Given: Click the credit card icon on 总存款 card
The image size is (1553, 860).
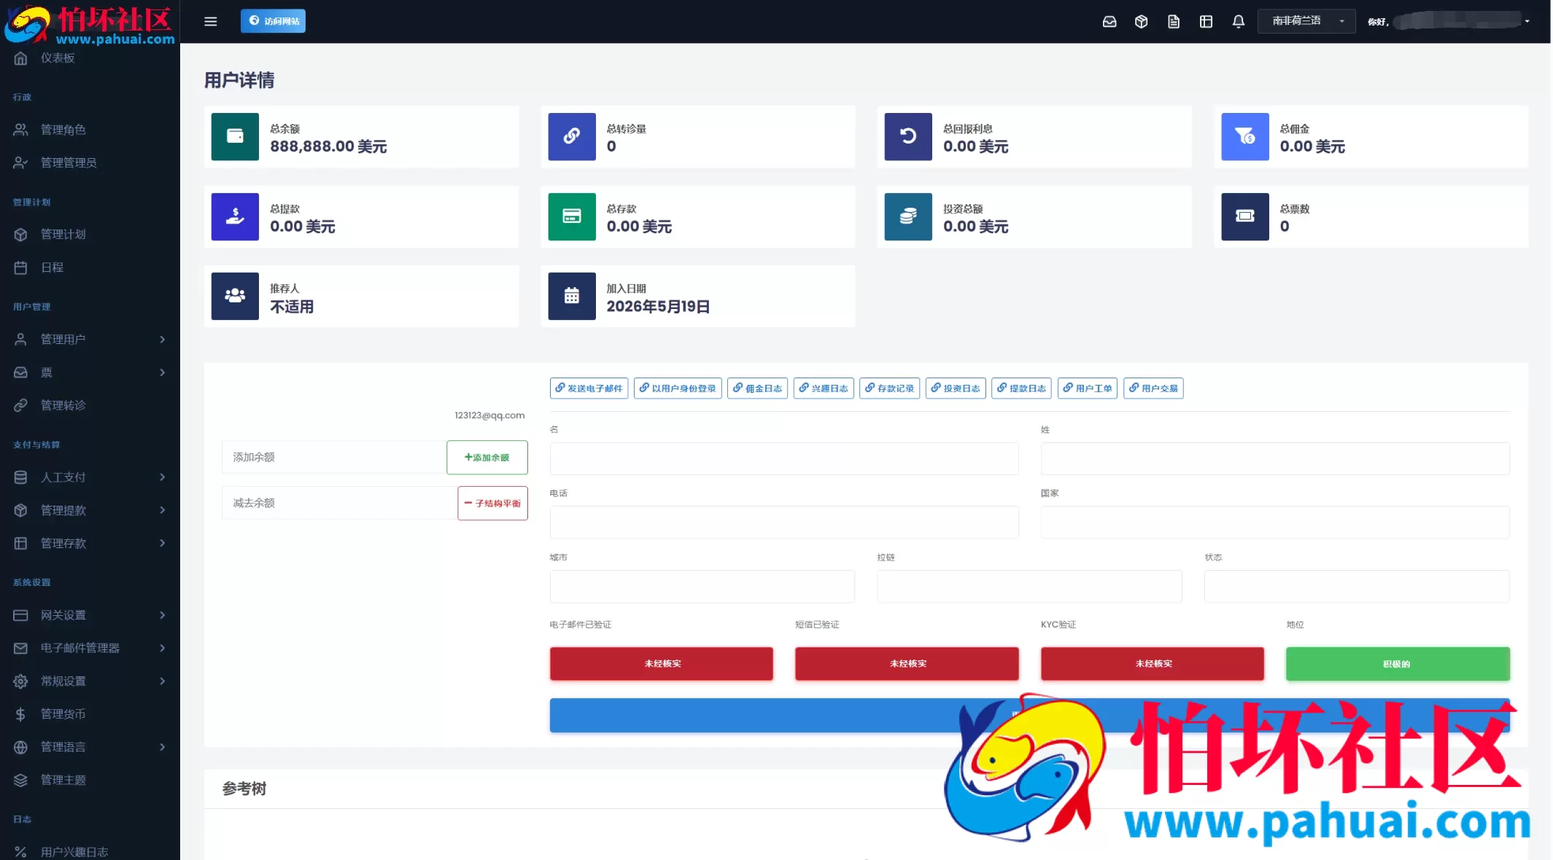Looking at the screenshot, I should [572, 216].
